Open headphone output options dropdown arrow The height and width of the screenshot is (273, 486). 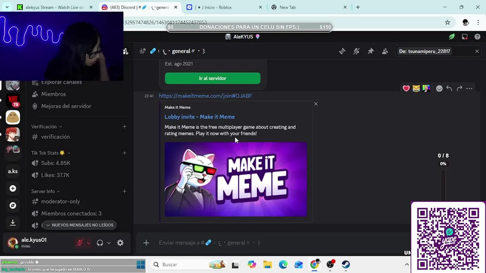coord(109,243)
